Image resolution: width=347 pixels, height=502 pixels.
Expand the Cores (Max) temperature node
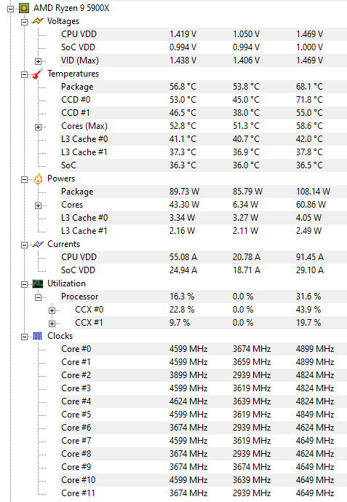(x=38, y=127)
